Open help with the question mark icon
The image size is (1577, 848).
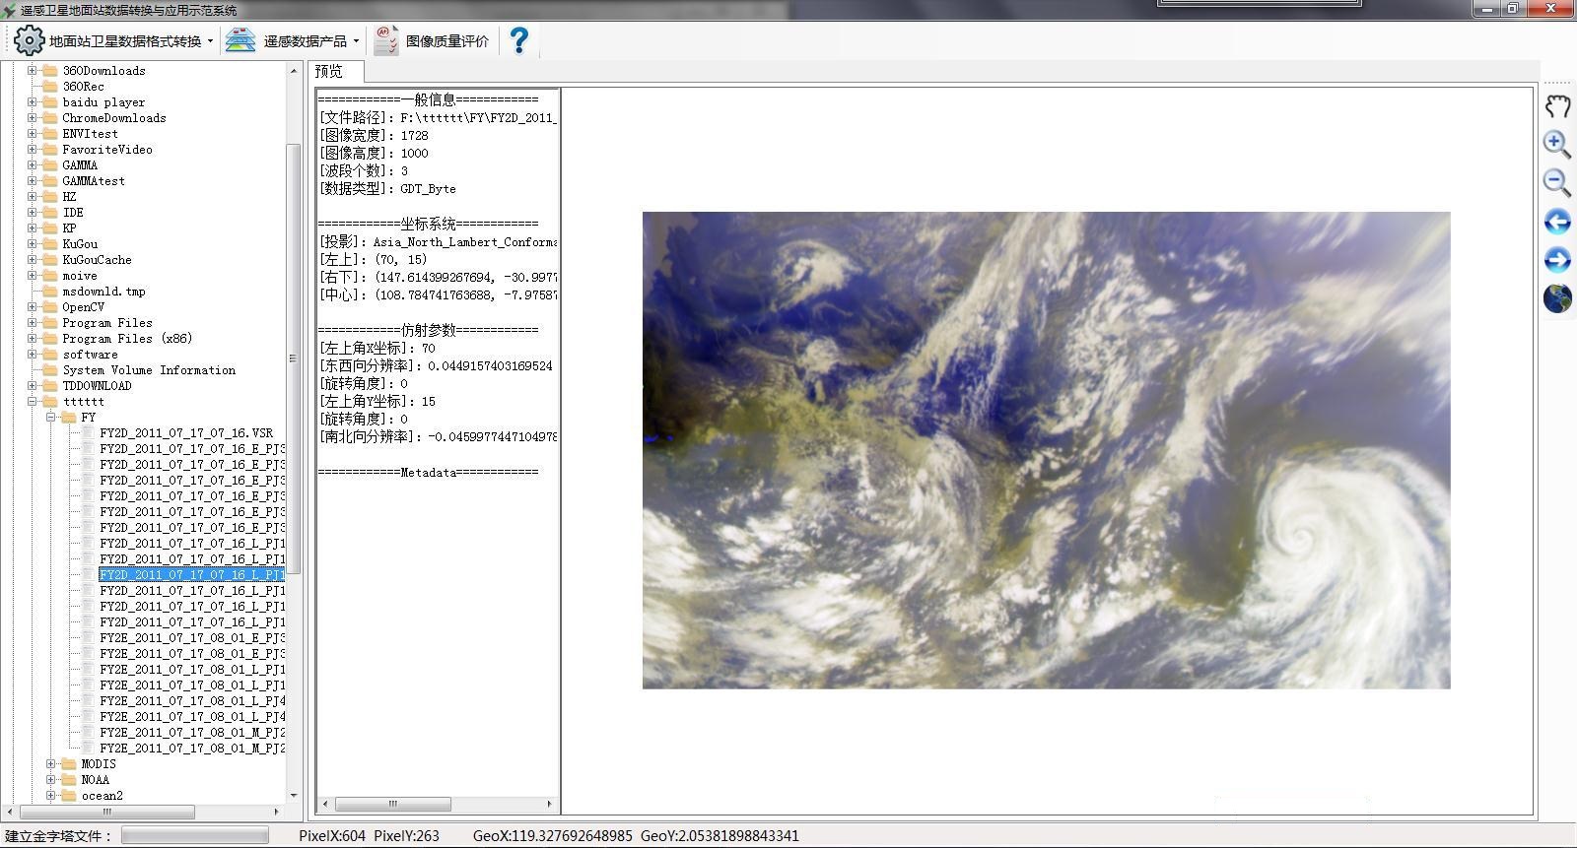519,40
